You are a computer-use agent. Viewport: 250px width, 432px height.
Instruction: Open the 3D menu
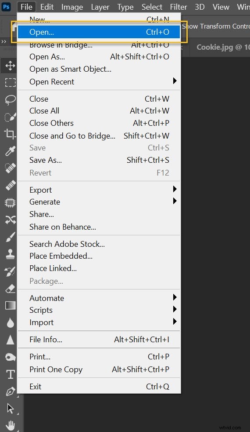pyautogui.click(x=200, y=7)
